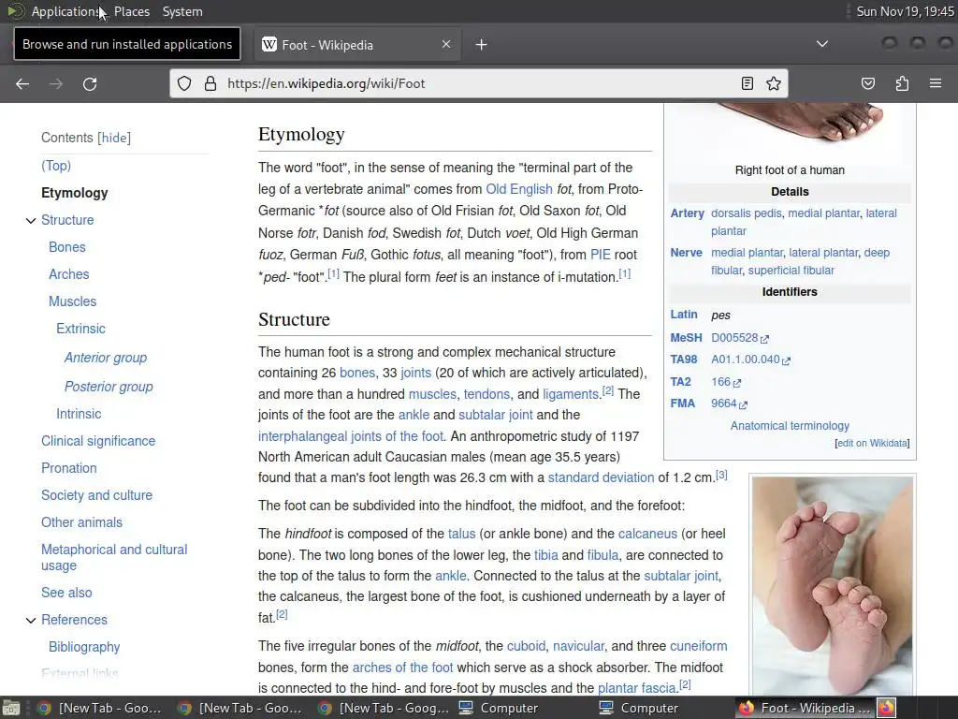
Task: Hide the Contents sidebar
Action: tap(114, 138)
